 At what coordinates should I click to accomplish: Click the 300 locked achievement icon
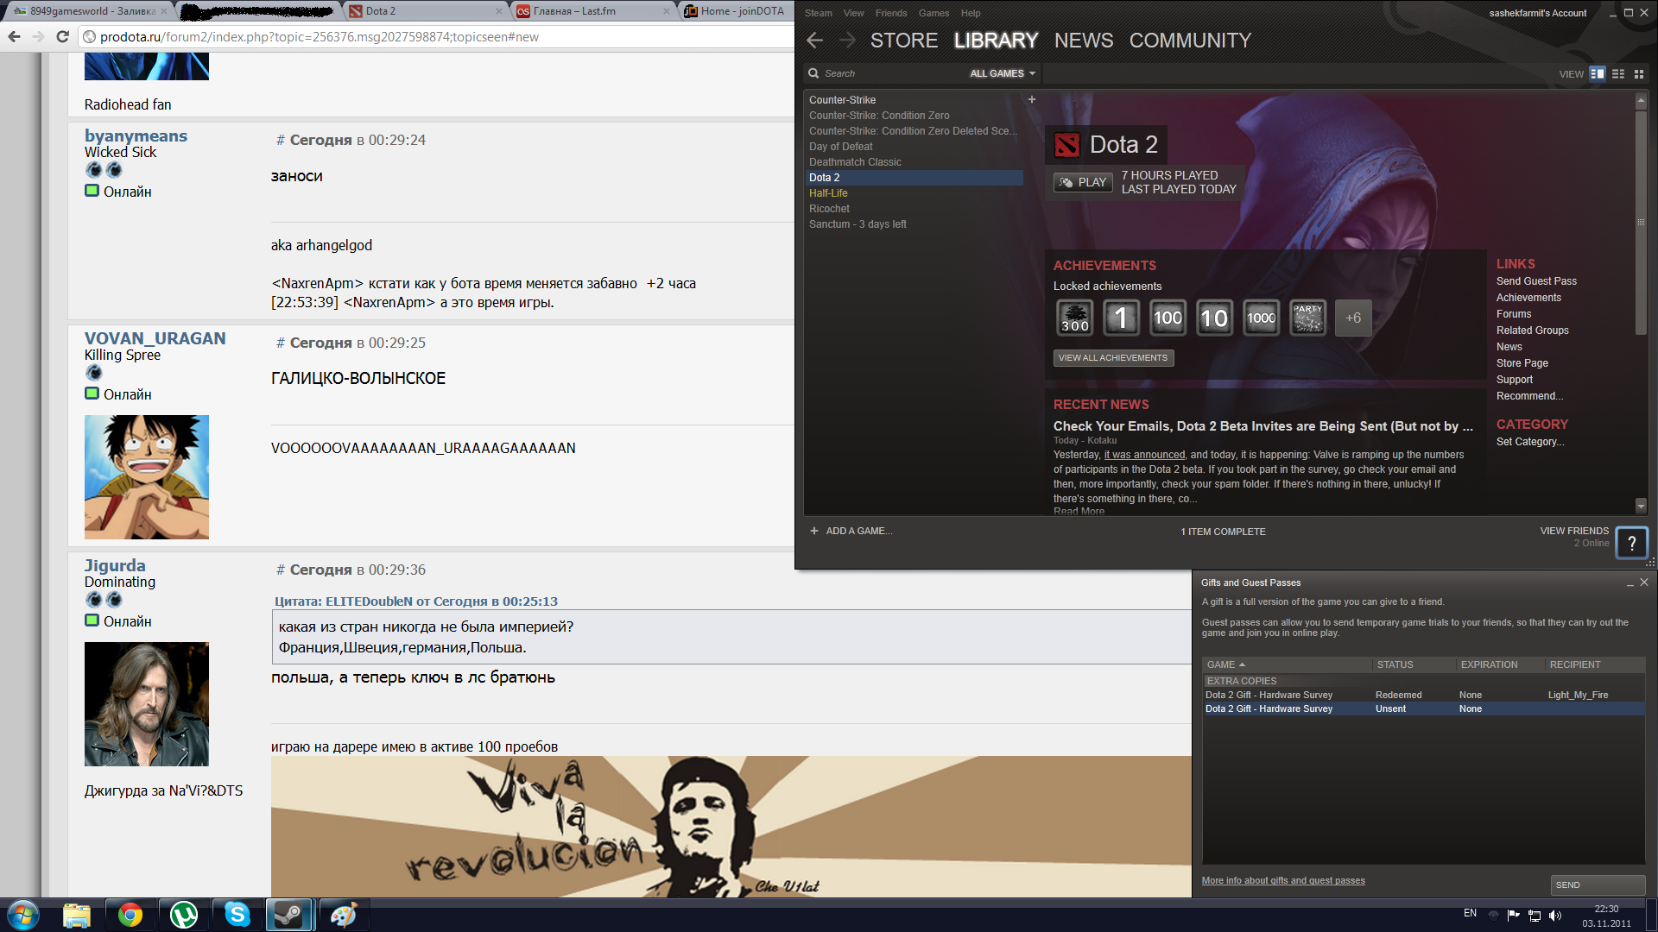coord(1075,318)
